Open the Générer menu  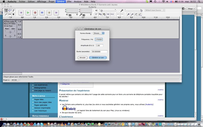tap(60, 2)
